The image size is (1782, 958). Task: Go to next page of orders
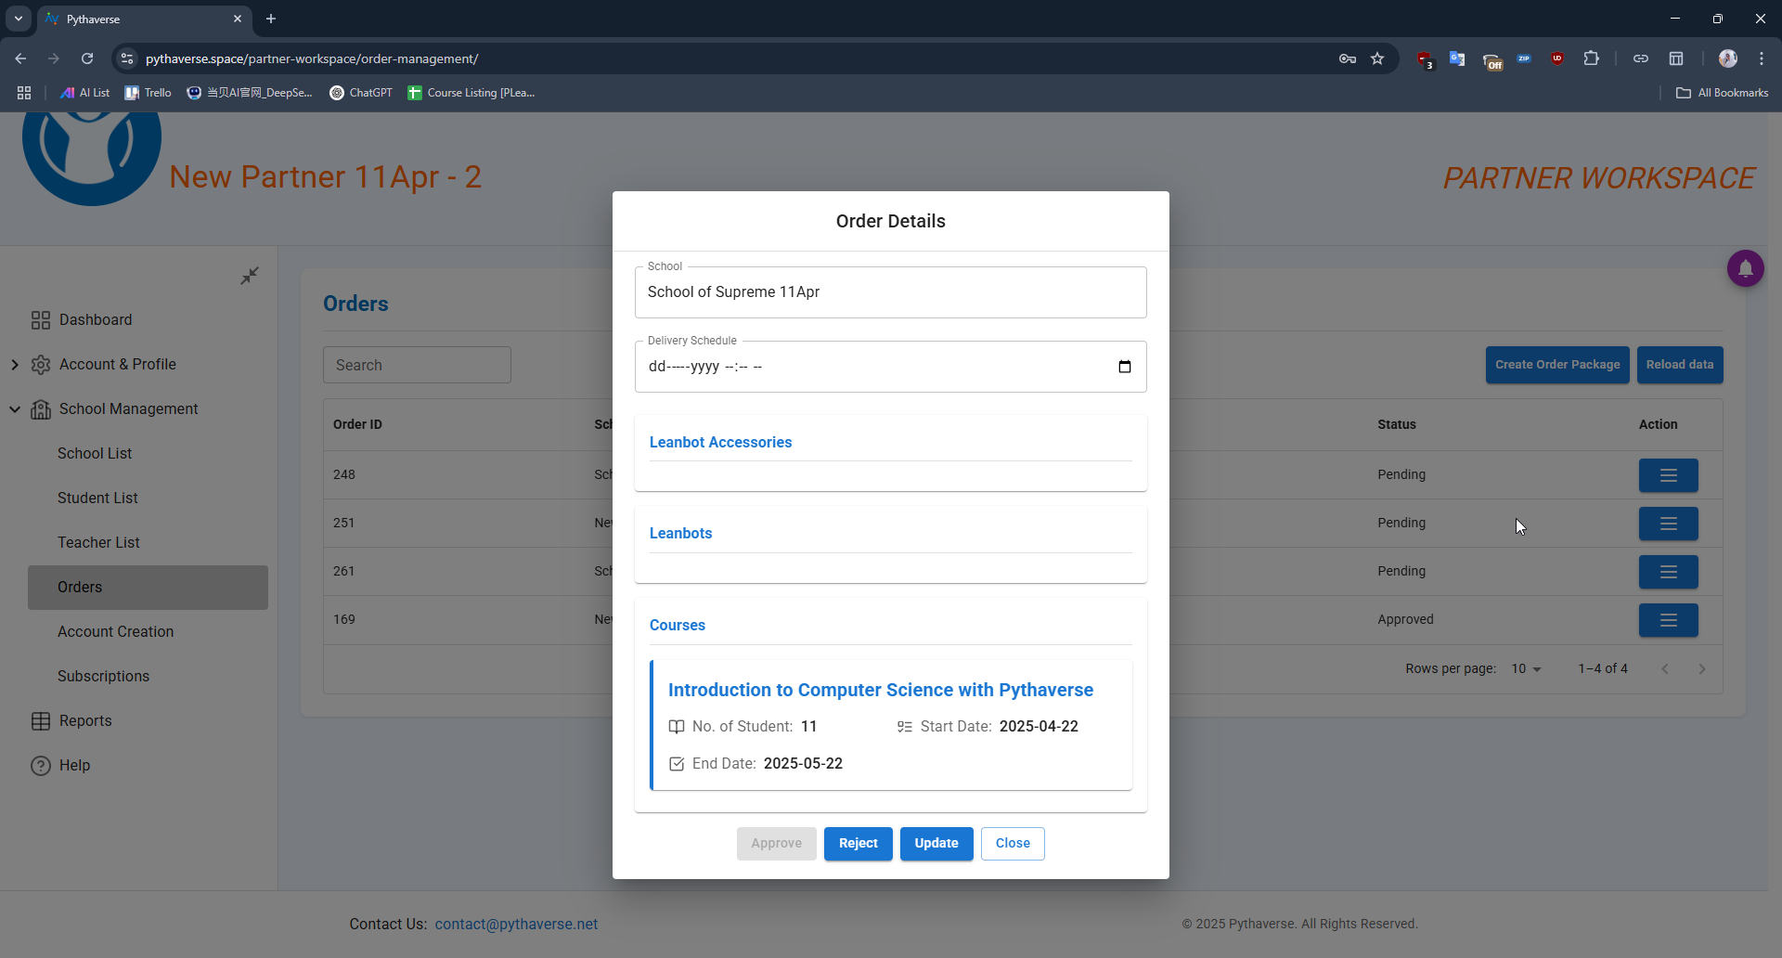1702,669
